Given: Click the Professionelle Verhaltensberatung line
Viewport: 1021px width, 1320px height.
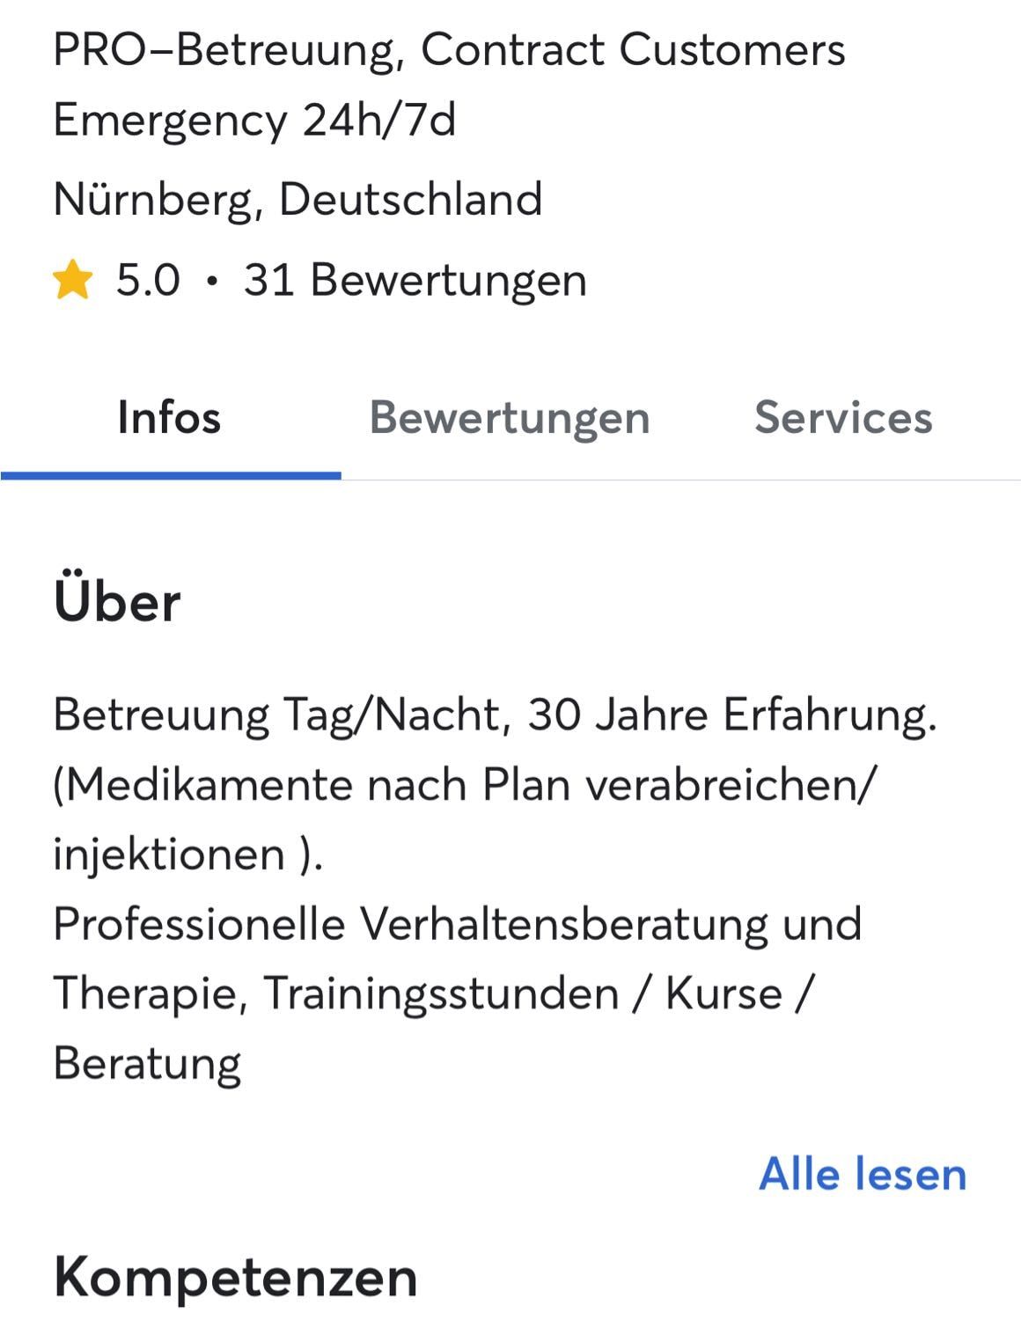Looking at the screenshot, I should (457, 924).
